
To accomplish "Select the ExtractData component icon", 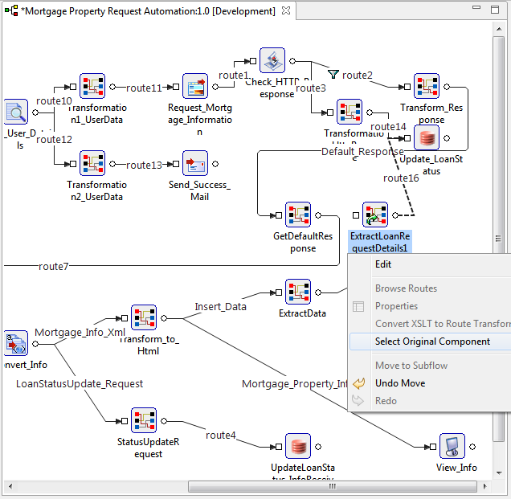I will click(298, 292).
